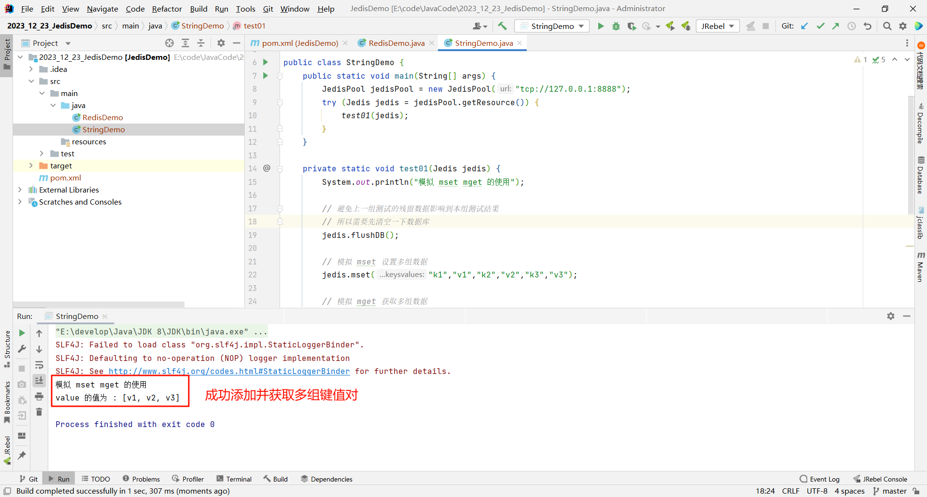The image size is (927, 497).
Task: Collapse all icon in Project panel
Action: pos(201,43)
